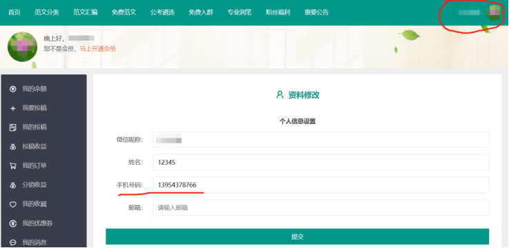This screenshot has height=248, width=509.
Task: Open the 公考遴选 navigation item
Action: 162,12
